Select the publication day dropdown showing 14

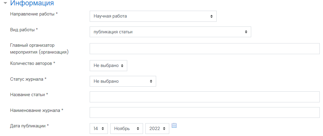click(99, 129)
